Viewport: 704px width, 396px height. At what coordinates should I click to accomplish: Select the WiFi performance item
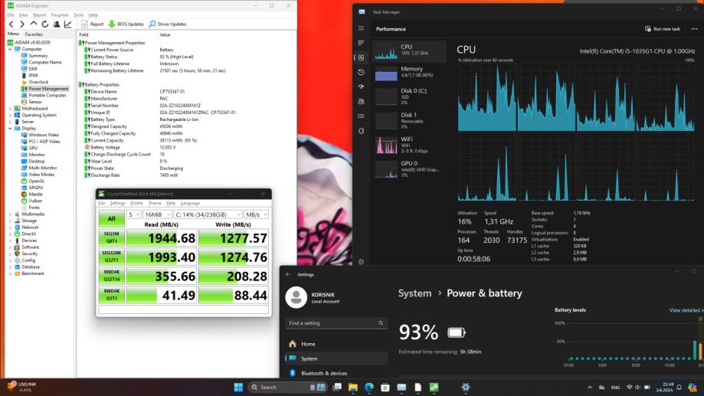(x=409, y=145)
